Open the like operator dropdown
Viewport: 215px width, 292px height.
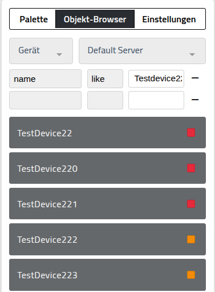click(105, 79)
